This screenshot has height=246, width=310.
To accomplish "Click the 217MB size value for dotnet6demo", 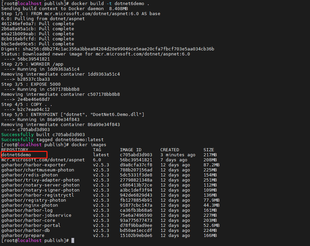I will pyautogui.click(x=210, y=155).
